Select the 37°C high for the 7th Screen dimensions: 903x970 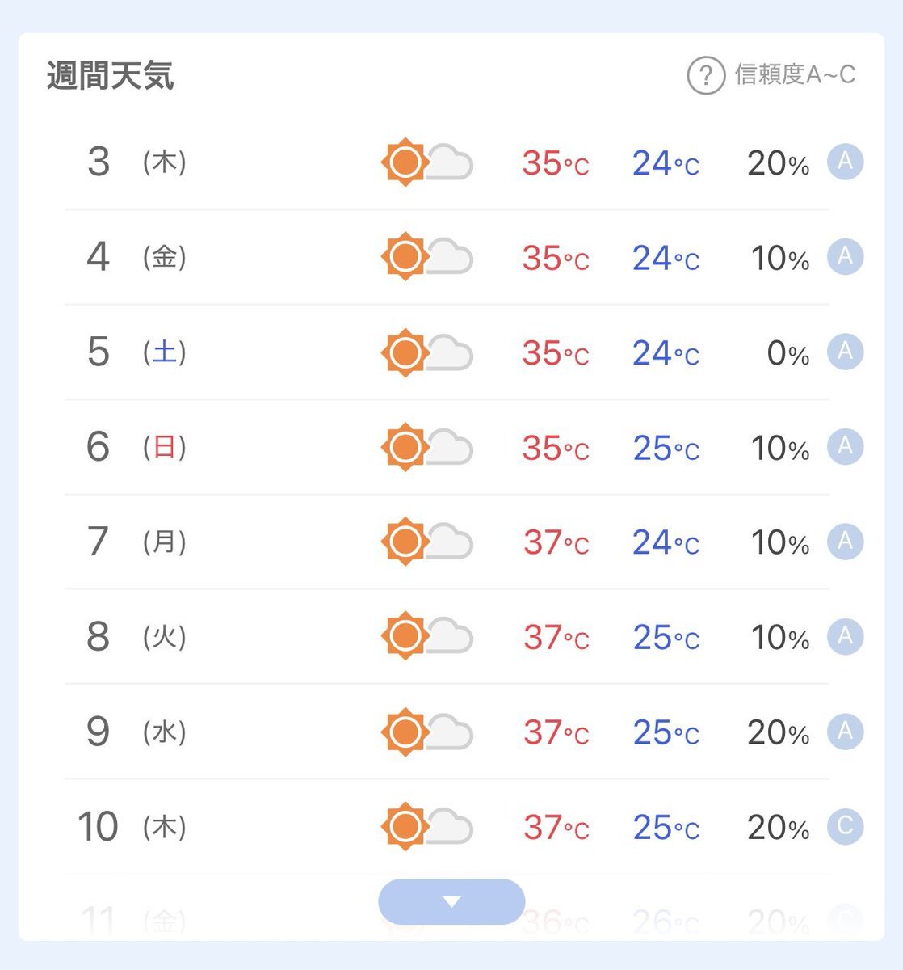(556, 542)
